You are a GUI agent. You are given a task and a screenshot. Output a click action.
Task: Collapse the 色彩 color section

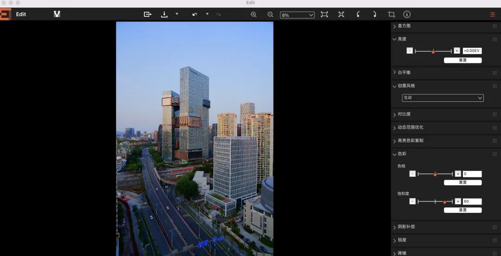click(395, 154)
